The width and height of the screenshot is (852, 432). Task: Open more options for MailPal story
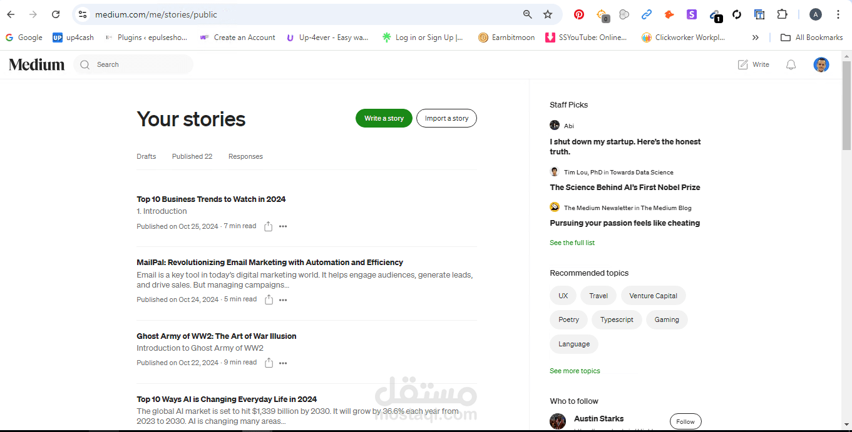pyautogui.click(x=283, y=300)
